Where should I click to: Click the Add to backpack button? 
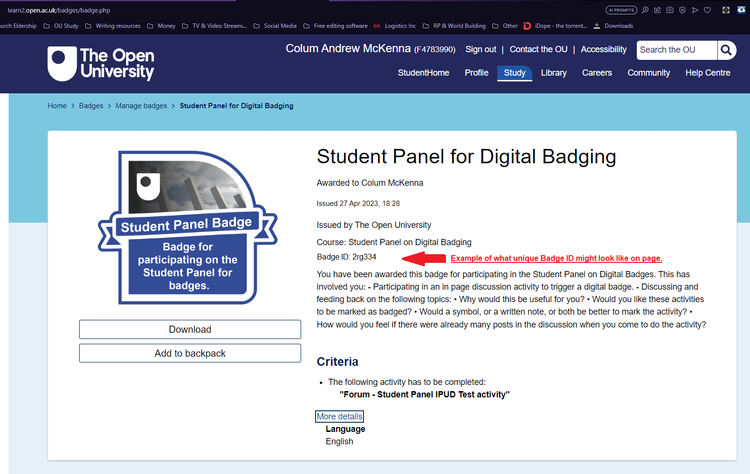coord(190,353)
